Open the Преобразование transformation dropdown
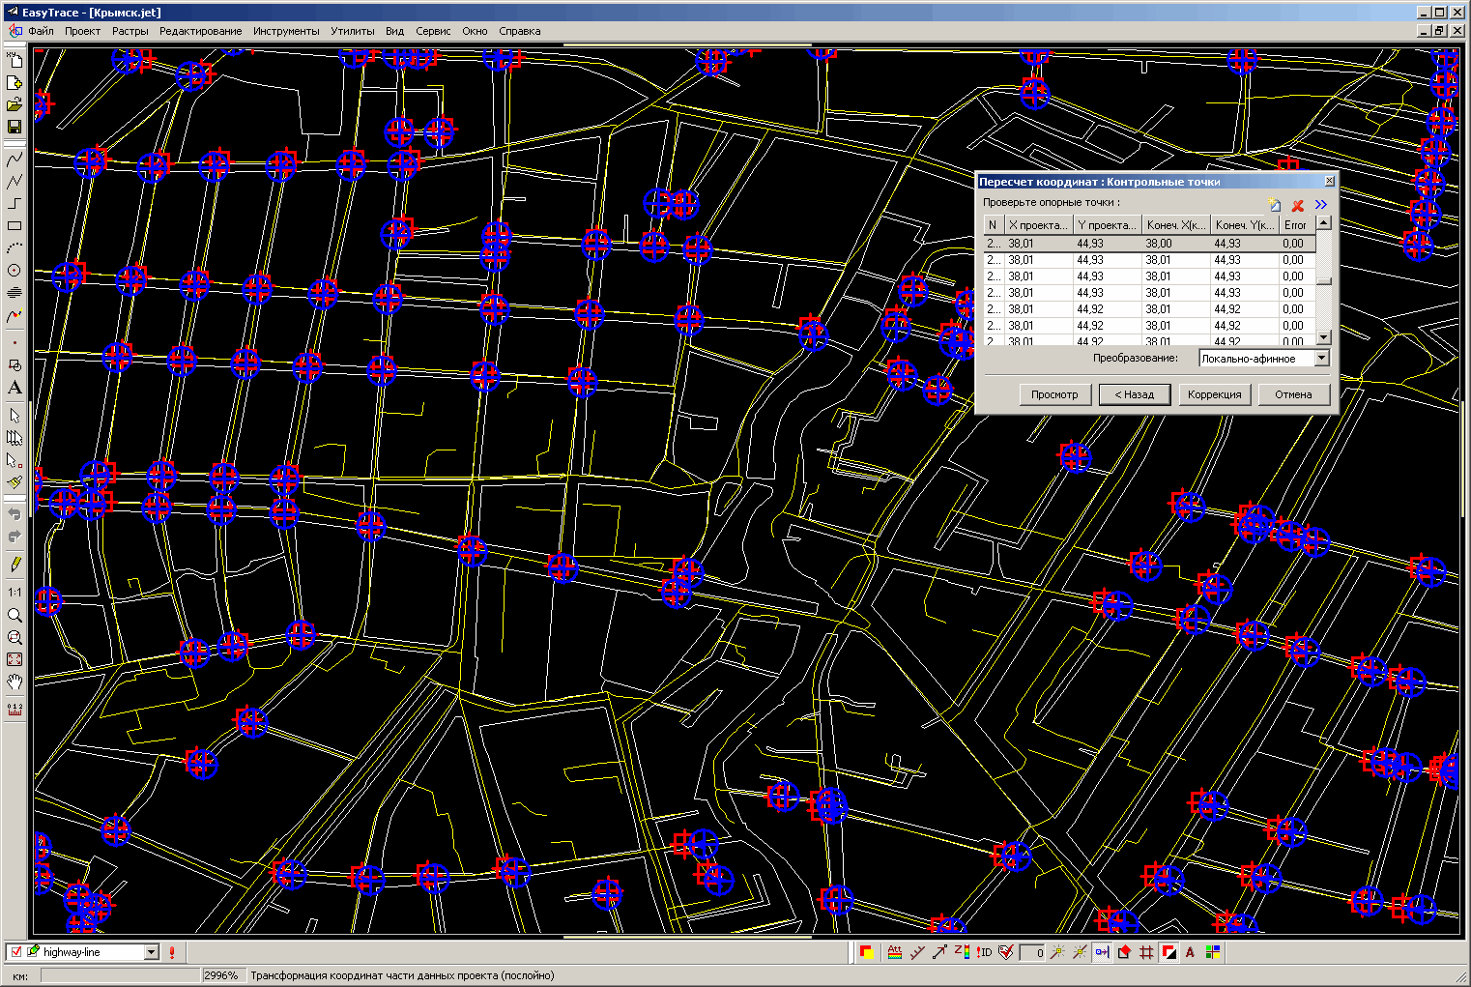The width and height of the screenshot is (1471, 987). pyautogui.click(x=1321, y=359)
